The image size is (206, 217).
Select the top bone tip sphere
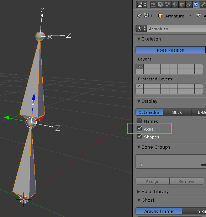(40, 36)
